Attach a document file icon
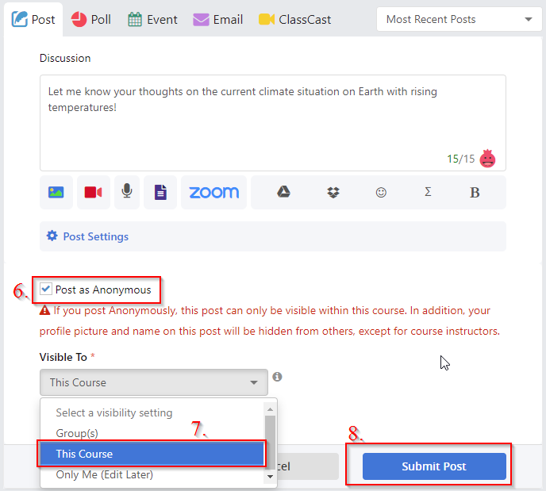 point(160,193)
